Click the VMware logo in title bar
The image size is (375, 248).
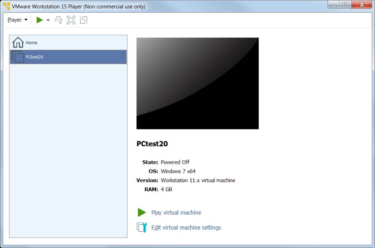7,6
